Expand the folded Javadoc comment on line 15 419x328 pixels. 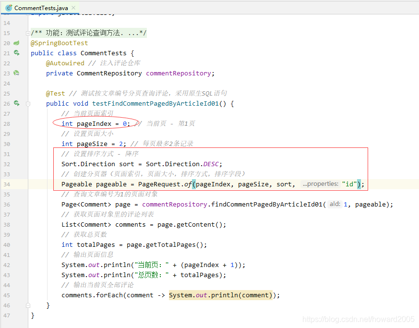(x=28, y=33)
